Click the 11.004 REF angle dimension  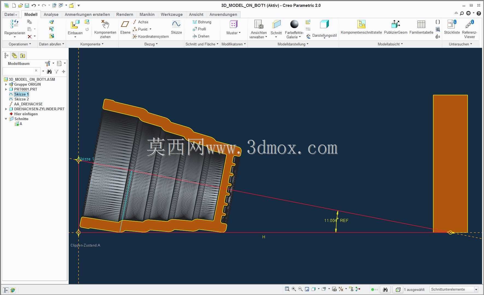coord(336,220)
